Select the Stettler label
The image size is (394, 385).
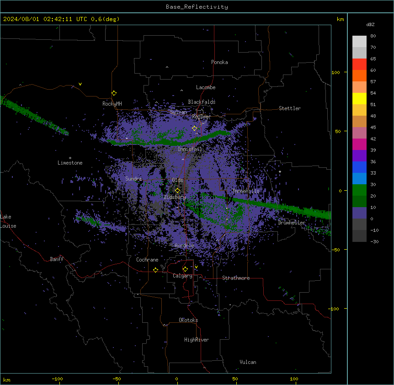point(290,108)
